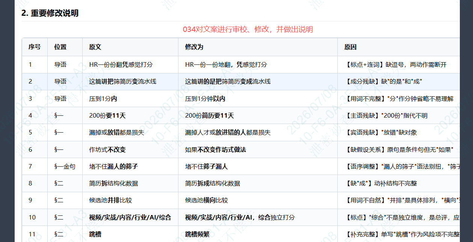The image size is (473, 242).
Task: Click row 10's original 视频/实战/内容/行业/AI/综合
Action: [x=130, y=217]
